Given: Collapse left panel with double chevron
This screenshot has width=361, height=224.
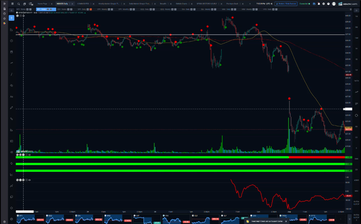Looking at the screenshot, I should click(x=11, y=10).
